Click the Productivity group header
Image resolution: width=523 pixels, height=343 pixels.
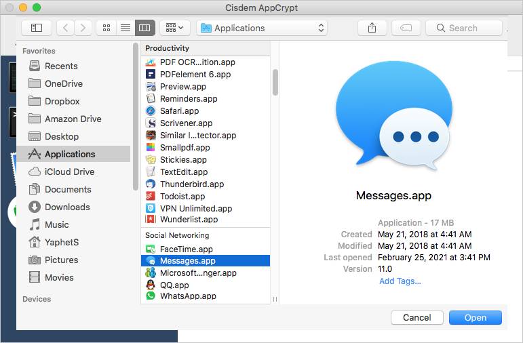(206, 48)
